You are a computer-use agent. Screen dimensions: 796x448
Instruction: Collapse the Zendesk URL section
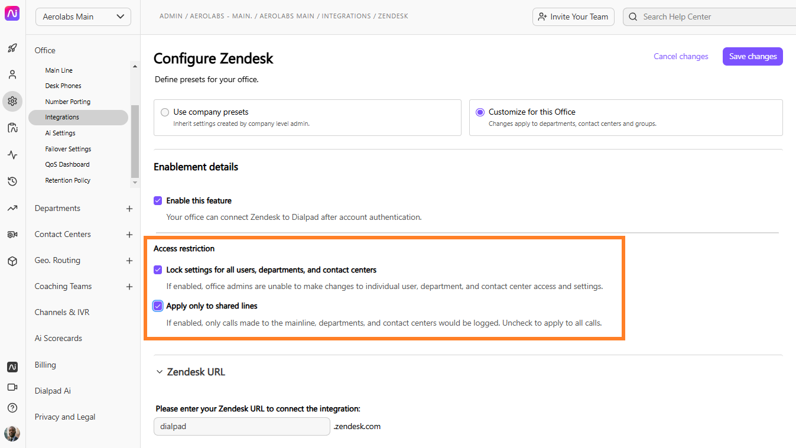point(159,372)
